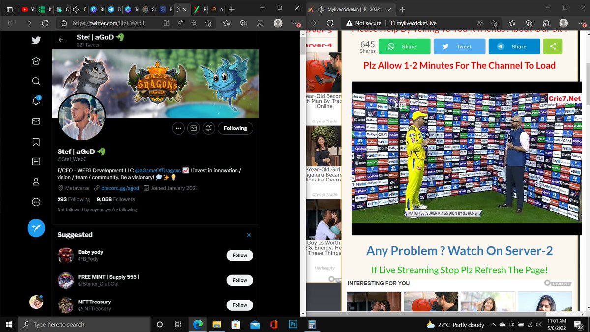Click back arrow in Twitter browser toolbar
Screen dimensions: 590x332
click(11, 23)
